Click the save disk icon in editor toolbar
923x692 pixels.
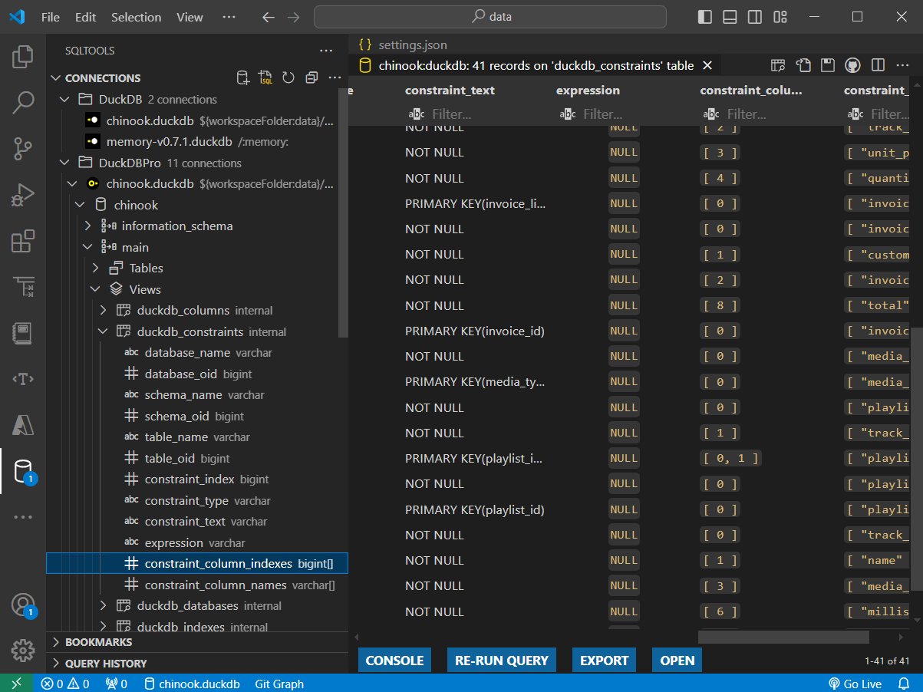pyautogui.click(x=828, y=65)
